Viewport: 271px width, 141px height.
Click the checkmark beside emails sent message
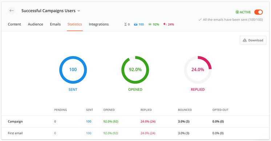200,20
